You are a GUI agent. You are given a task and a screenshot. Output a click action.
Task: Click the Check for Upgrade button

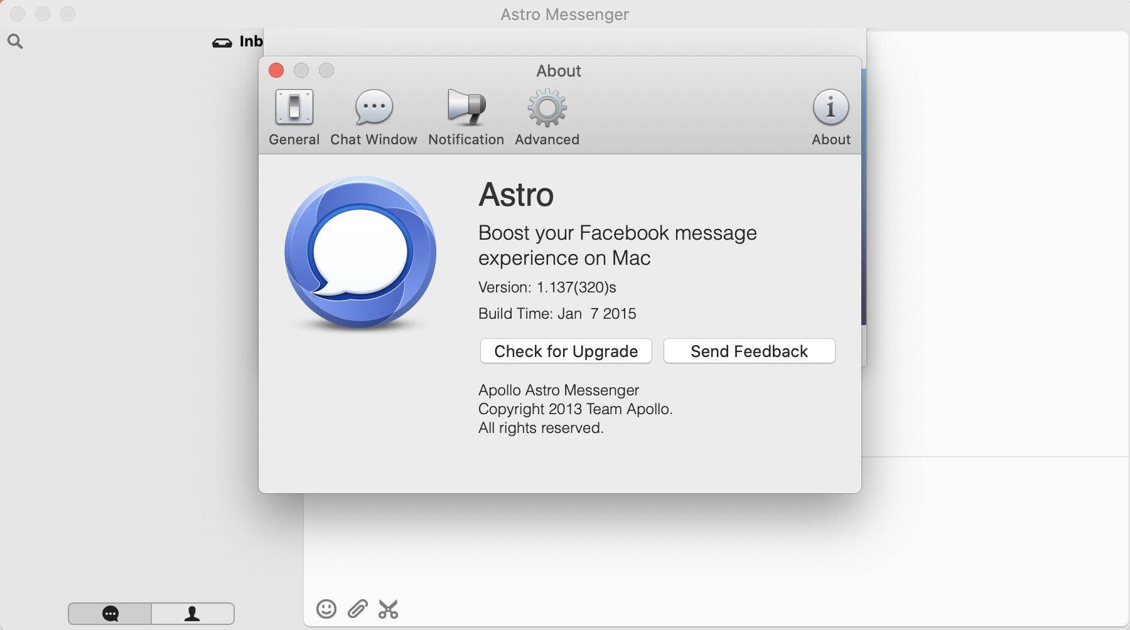(566, 351)
